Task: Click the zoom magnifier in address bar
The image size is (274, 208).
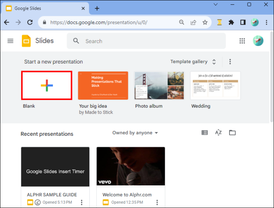Action: [x=181, y=22]
